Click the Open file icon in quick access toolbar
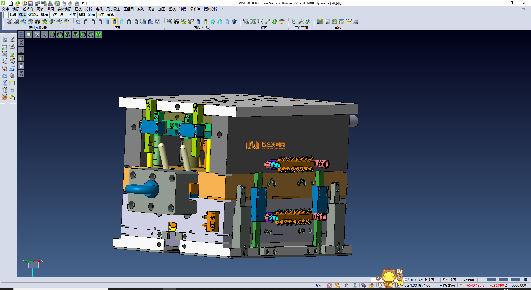The width and height of the screenshot is (531, 290). click(18, 3)
